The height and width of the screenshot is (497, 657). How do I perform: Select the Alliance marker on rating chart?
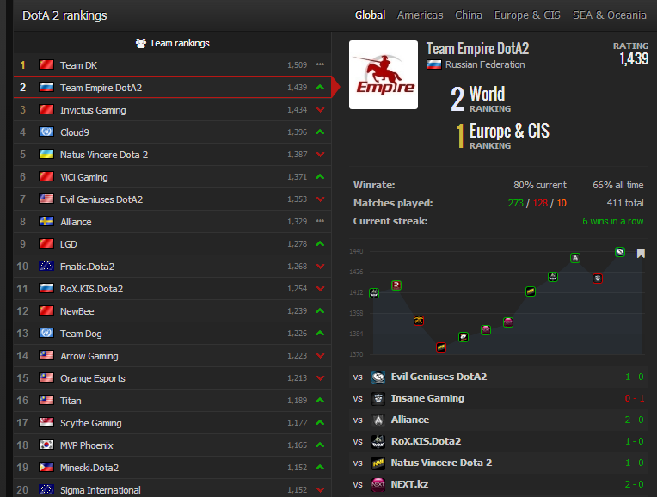[x=575, y=258]
